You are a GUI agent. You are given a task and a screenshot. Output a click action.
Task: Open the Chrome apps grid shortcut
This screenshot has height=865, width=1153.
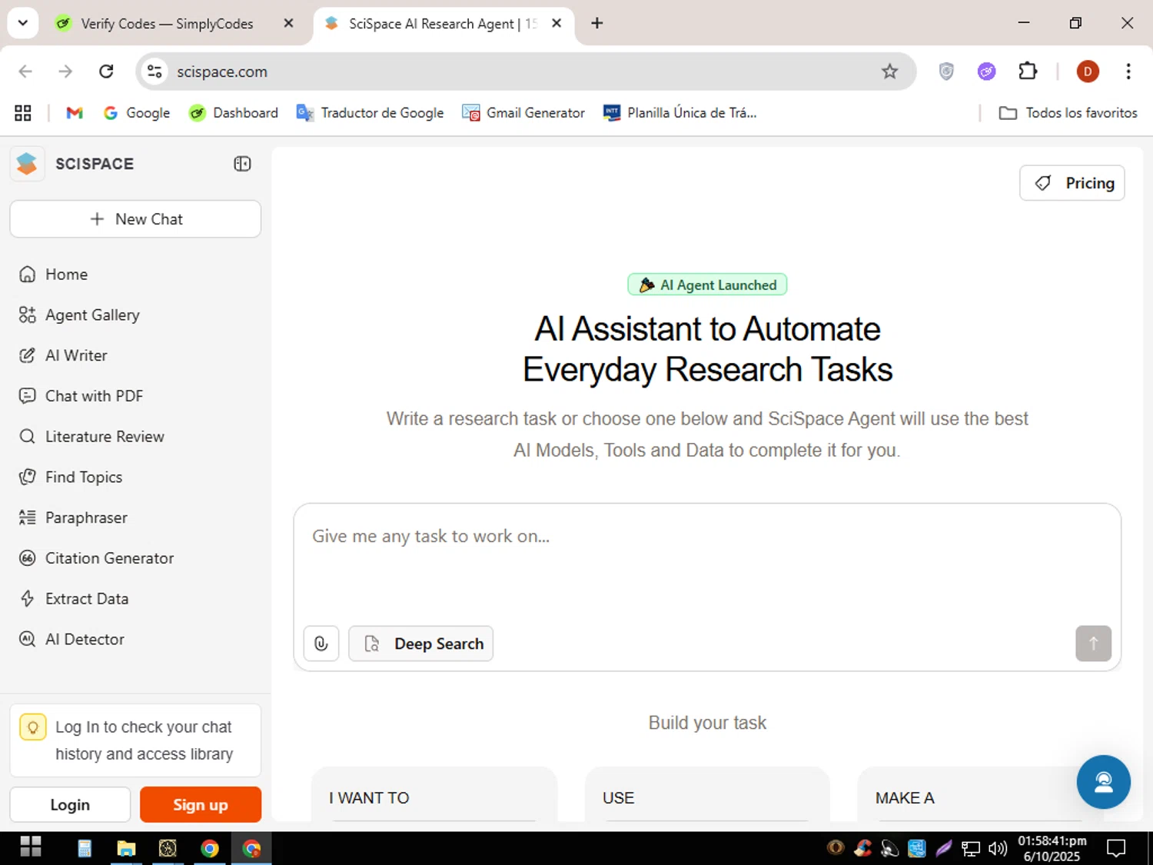click(x=23, y=113)
